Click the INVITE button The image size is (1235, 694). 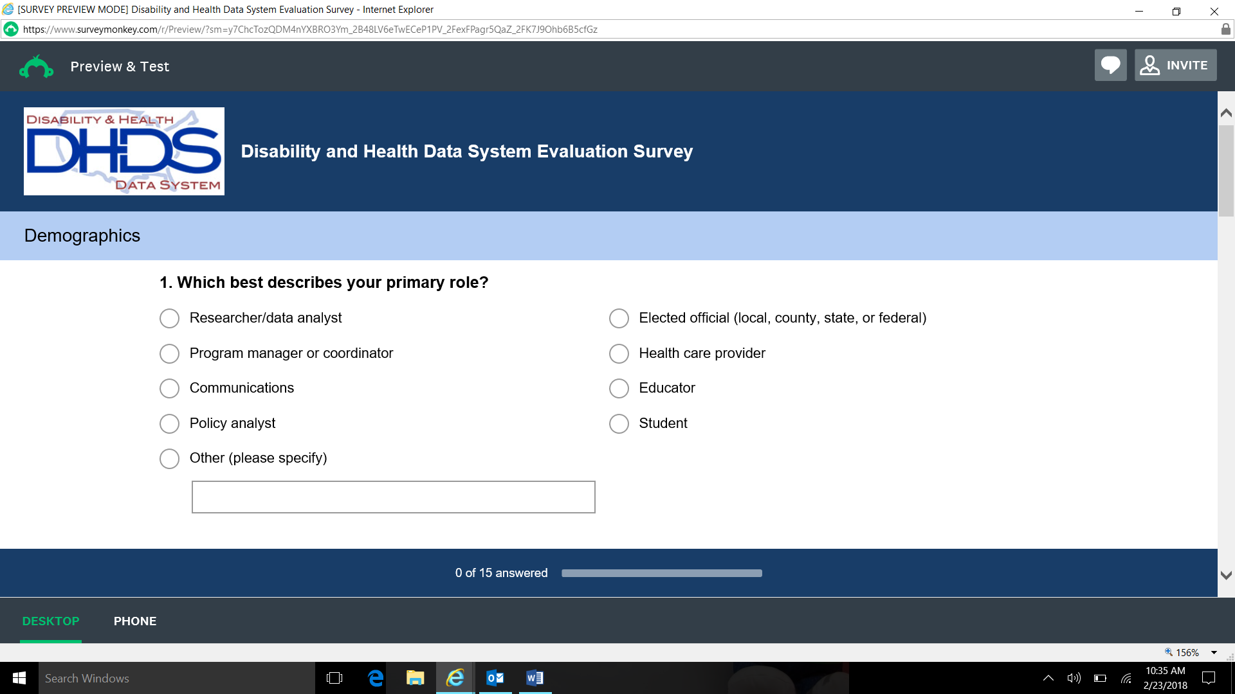[1175, 65]
